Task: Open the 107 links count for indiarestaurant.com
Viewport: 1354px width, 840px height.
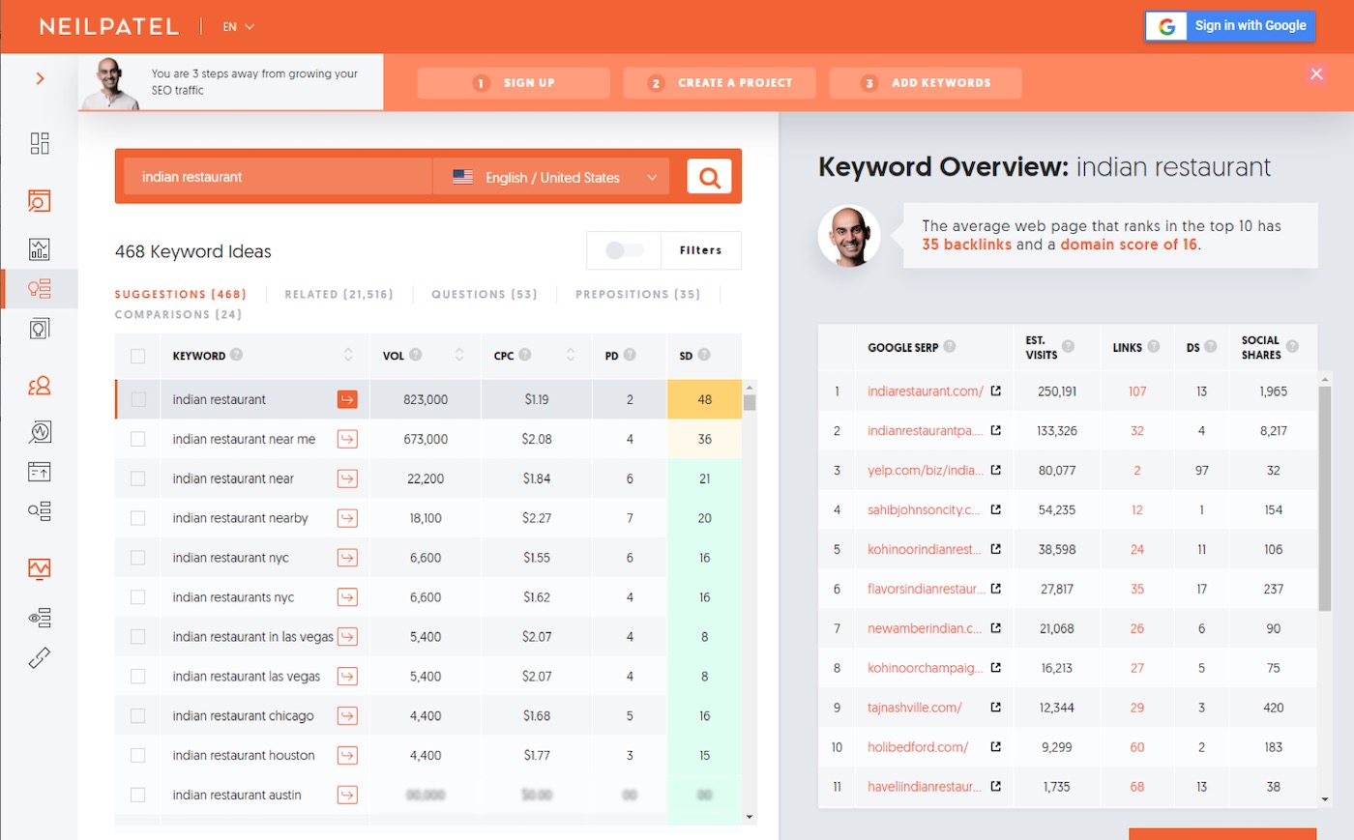Action: click(1137, 391)
